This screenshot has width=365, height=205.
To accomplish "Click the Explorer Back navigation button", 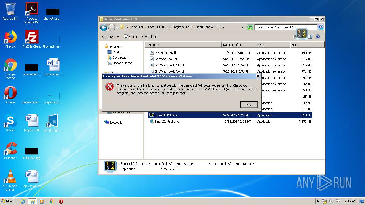I will click(104, 27).
